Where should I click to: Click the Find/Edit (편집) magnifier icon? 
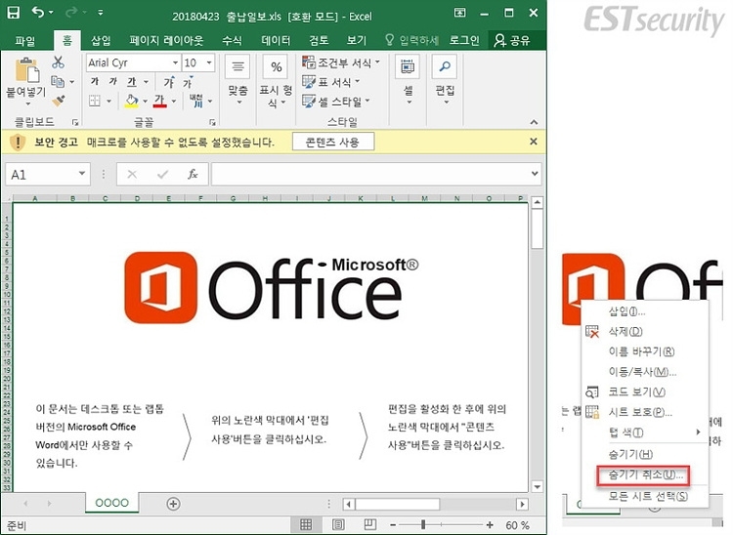[x=445, y=66]
